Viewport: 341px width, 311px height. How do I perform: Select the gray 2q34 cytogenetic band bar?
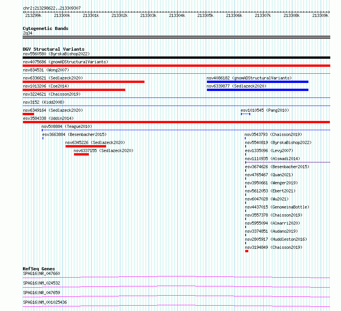(x=176, y=37)
